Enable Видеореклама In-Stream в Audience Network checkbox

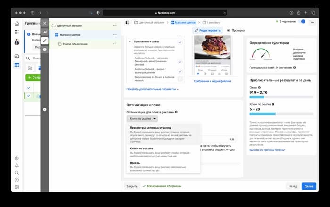(180, 79)
